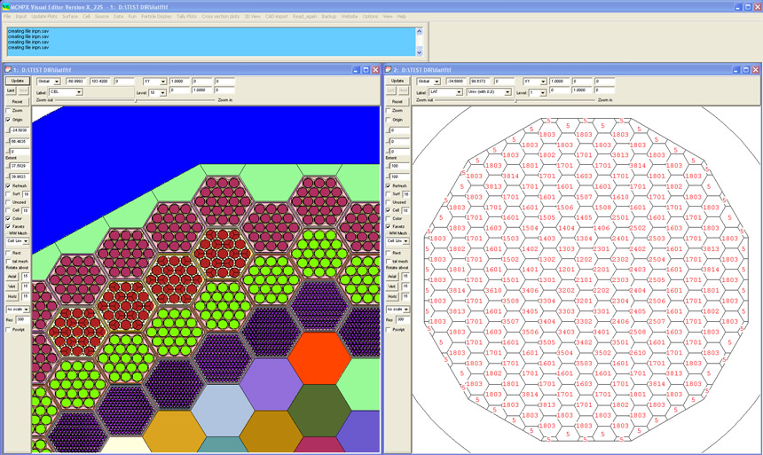Click Update button in window 2

point(397,81)
